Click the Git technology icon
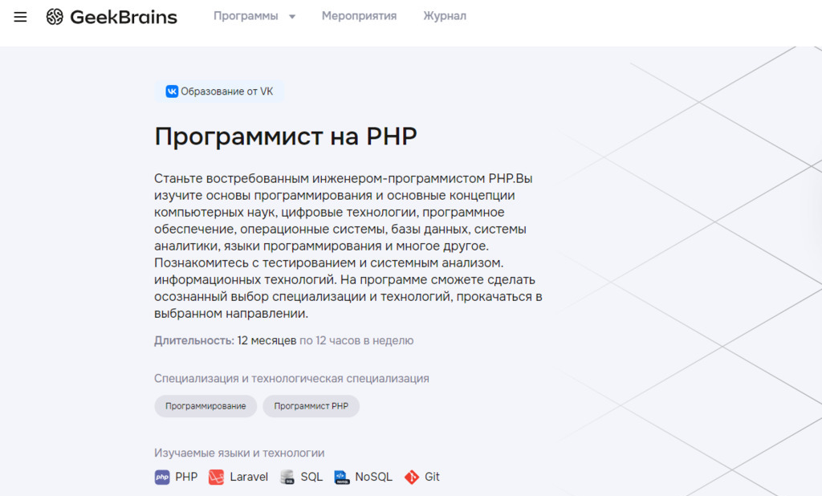Viewport: 822px width, 496px height. 412,477
